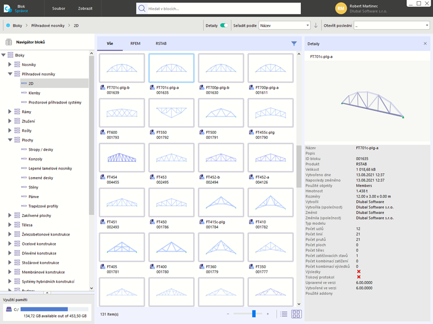Click the 3D truss preview in Detaily
The image size is (433, 324).
(372, 105)
